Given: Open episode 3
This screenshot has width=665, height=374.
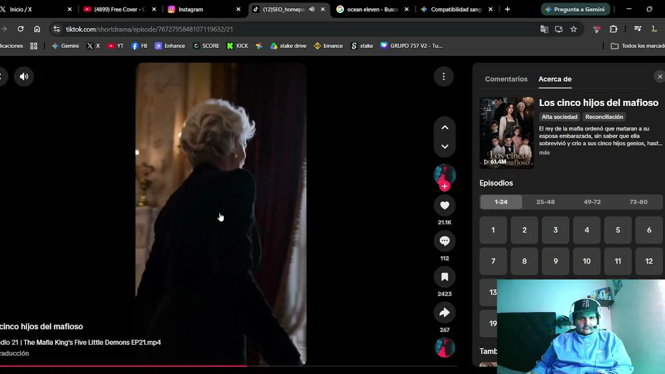Looking at the screenshot, I should click(555, 230).
